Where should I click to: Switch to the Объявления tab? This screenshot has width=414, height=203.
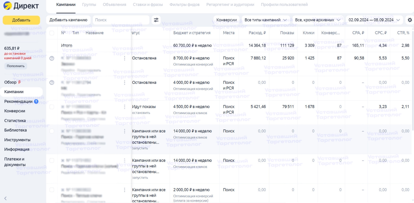point(114,5)
